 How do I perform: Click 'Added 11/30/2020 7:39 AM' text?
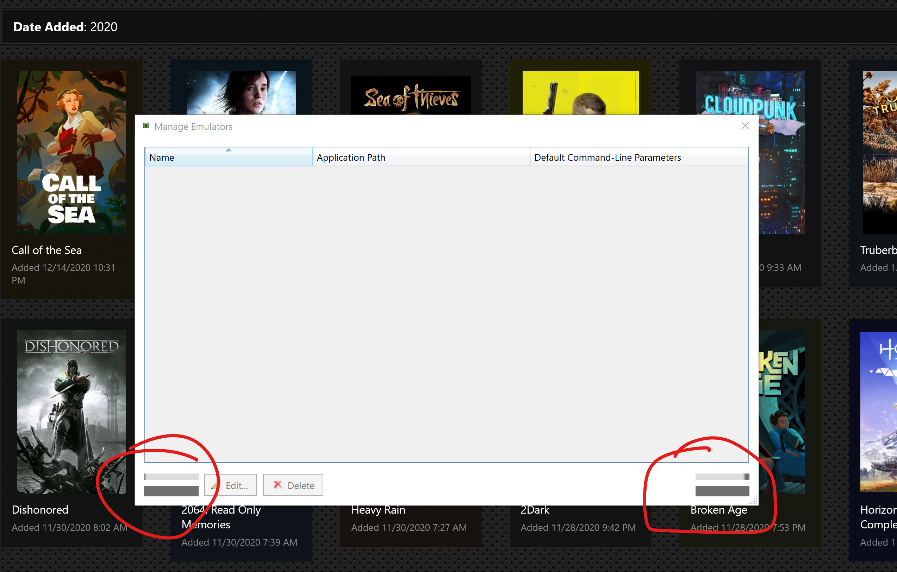(x=239, y=542)
